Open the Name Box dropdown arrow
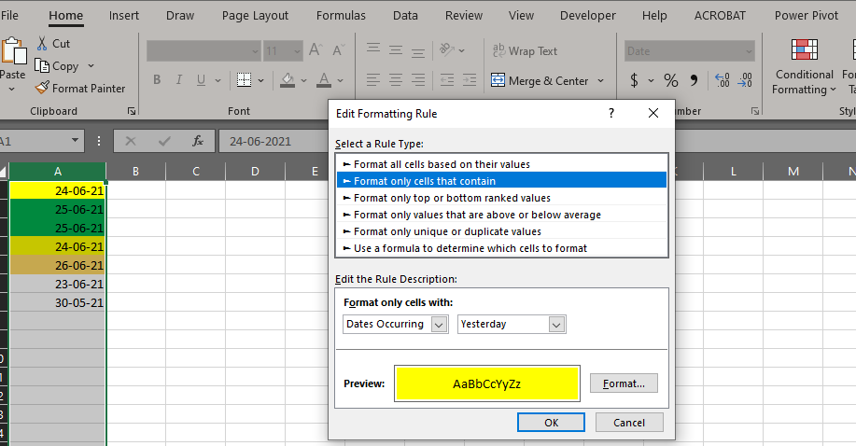 (x=75, y=141)
